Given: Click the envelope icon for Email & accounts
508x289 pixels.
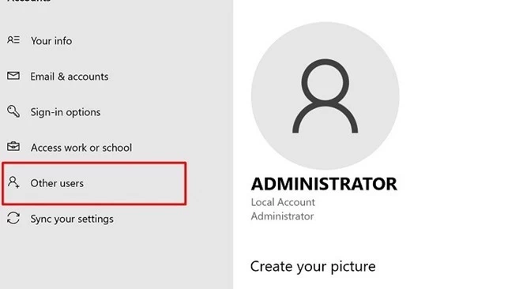Looking at the screenshot, I should (13, 76).
